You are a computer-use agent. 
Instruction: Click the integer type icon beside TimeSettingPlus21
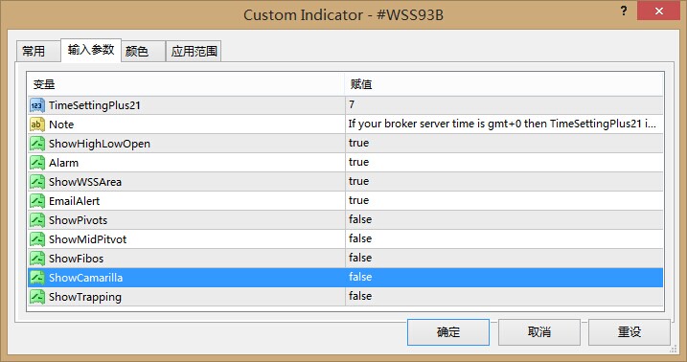coord(37,105)
